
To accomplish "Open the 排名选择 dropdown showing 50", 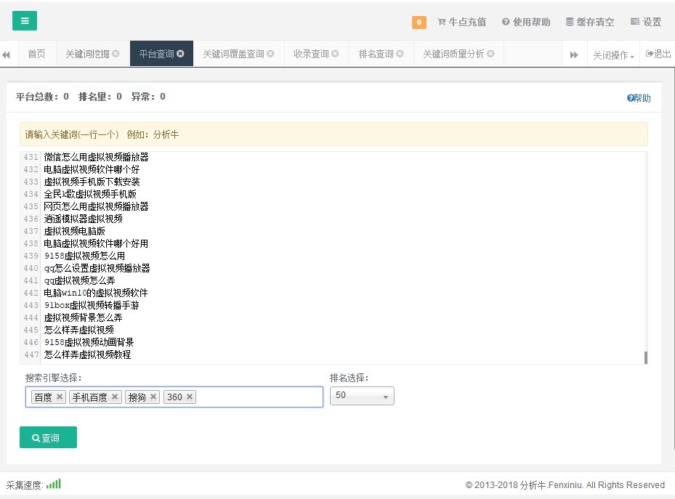I will coord(361,396).
